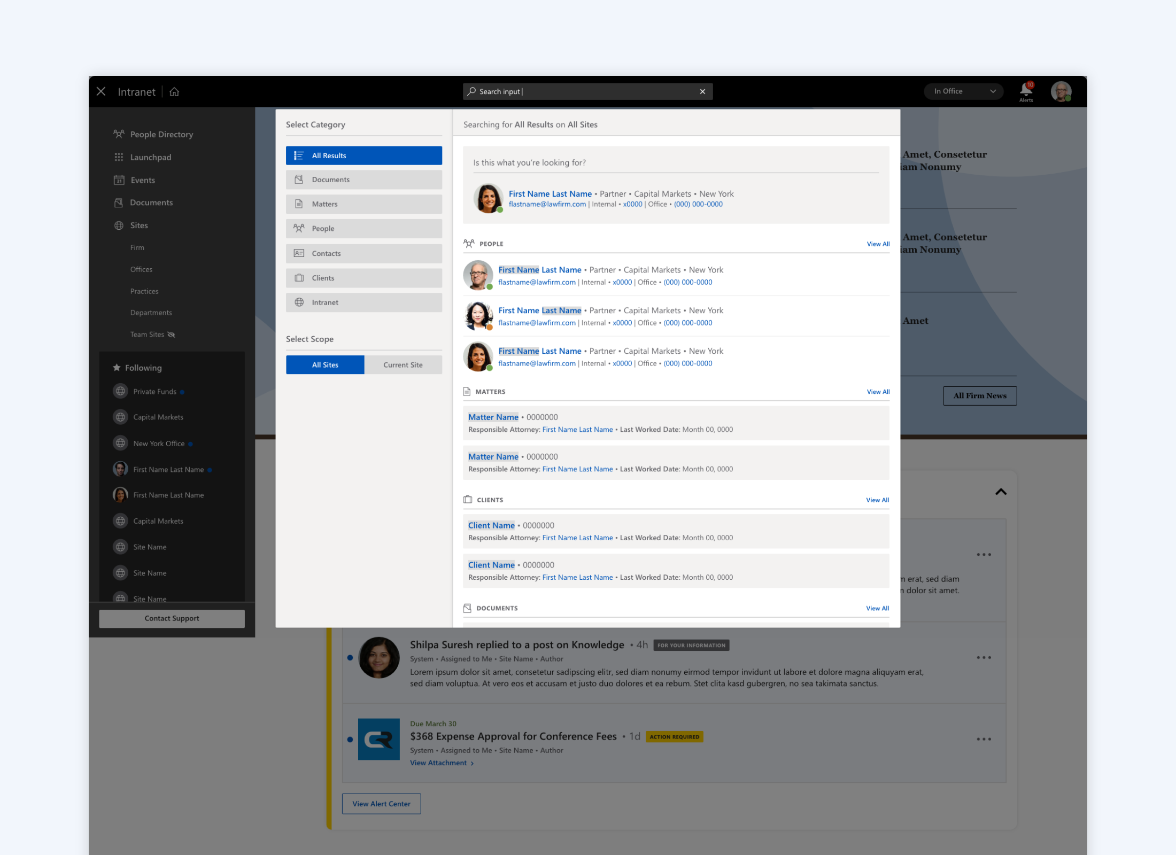
Task: Switch search scope to Current Site
Action: pos(403,364)
